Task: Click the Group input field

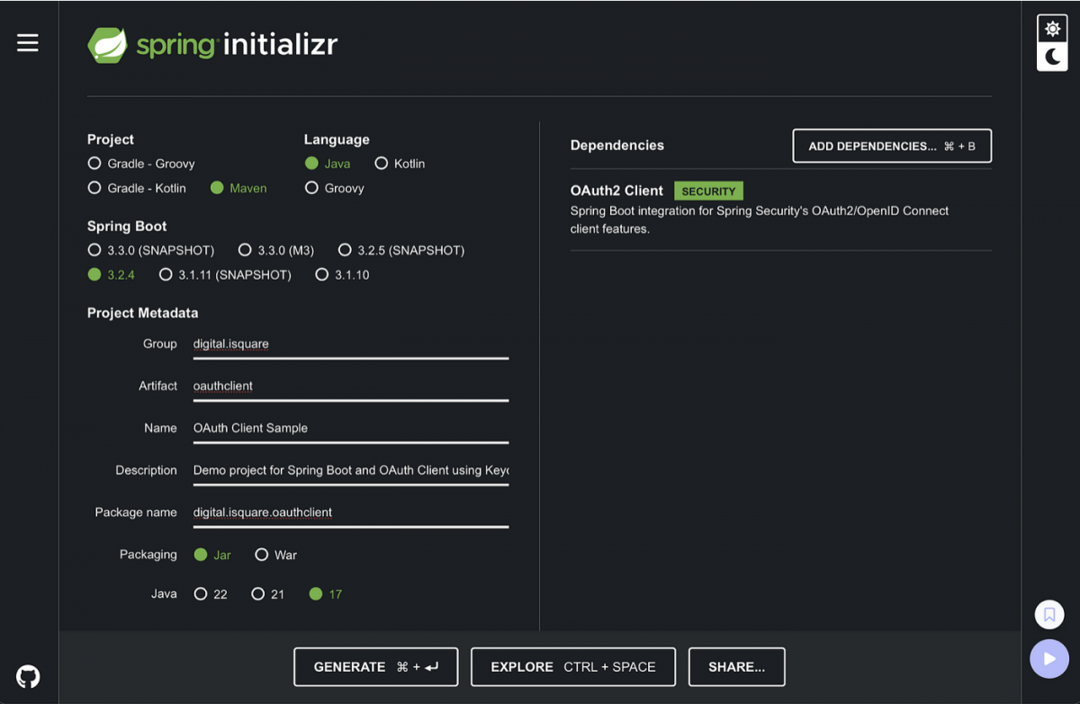Action: [350, 344]
